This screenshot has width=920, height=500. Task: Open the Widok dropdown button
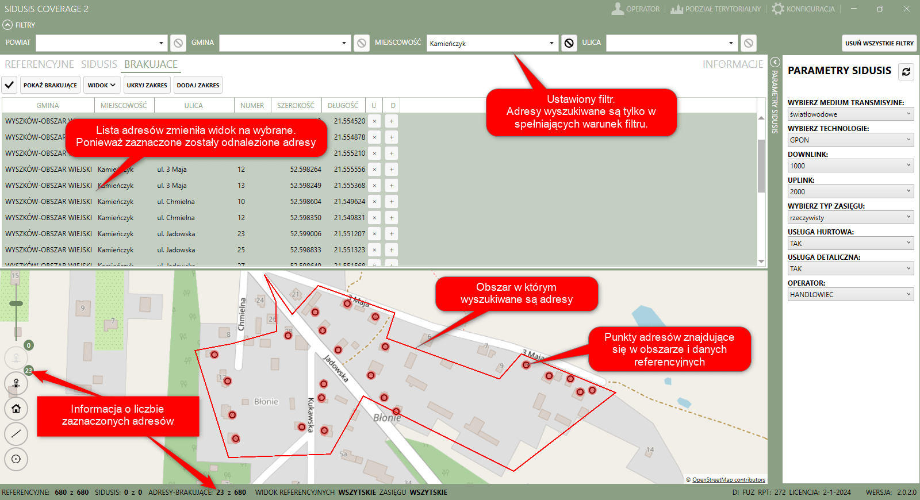coord(102,85)
